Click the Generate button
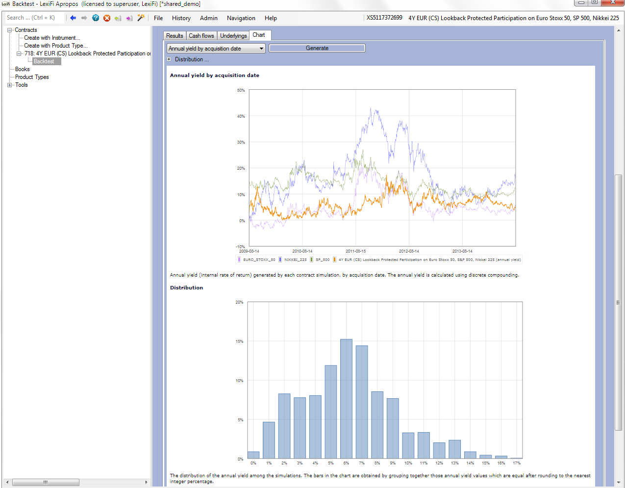The width and height of the screenshot is (625, 488). 317,48
